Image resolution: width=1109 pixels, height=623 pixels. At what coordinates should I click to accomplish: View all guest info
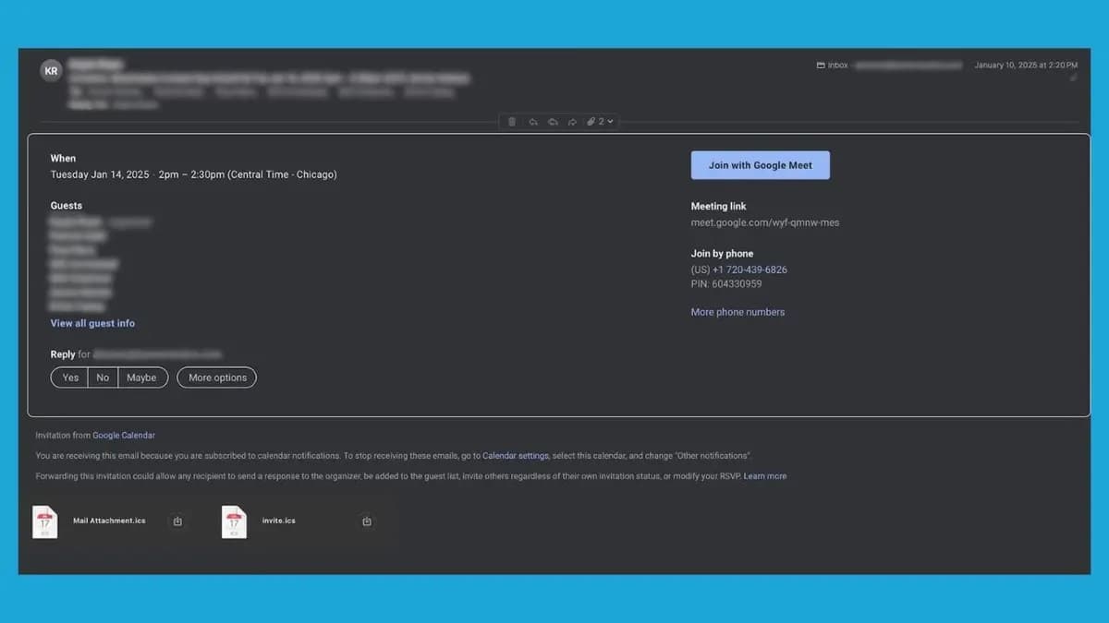[92, 323]
